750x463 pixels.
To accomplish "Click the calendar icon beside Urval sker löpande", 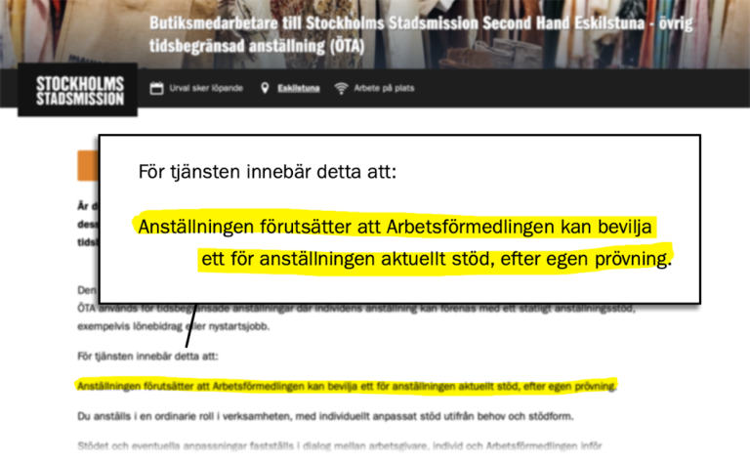I will pos(156,89).
